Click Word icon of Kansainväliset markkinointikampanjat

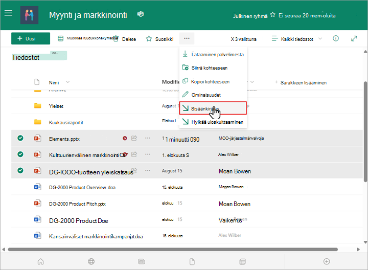pyautogui.click(x=37, y=235)
